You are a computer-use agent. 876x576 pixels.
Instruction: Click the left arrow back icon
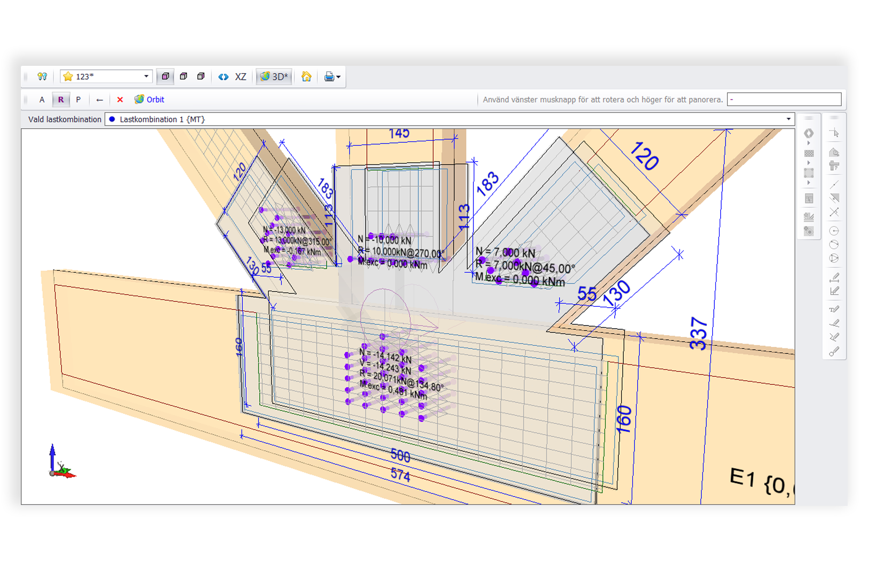pos(100,100)
